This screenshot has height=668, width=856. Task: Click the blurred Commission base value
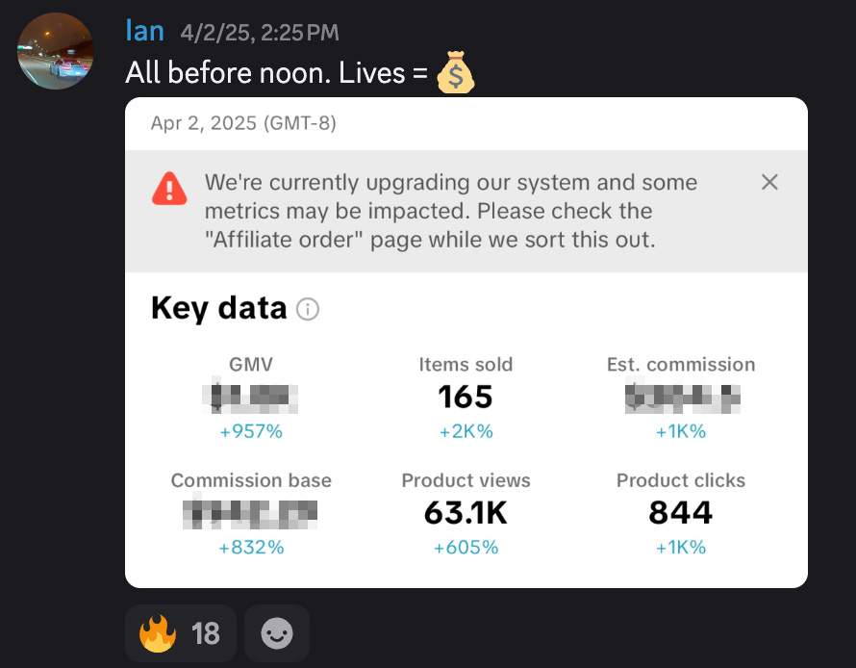pyautogui.click(x=251, y=513)
